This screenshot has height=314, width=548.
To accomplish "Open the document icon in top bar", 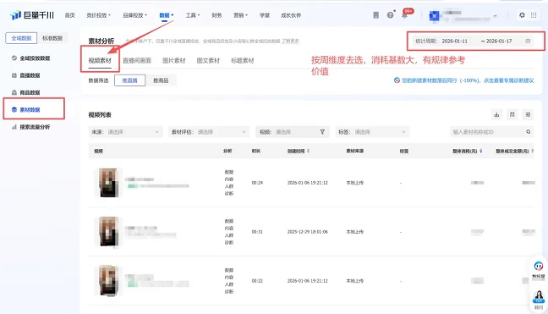I will pyautogui.click(x=376, y=15).
